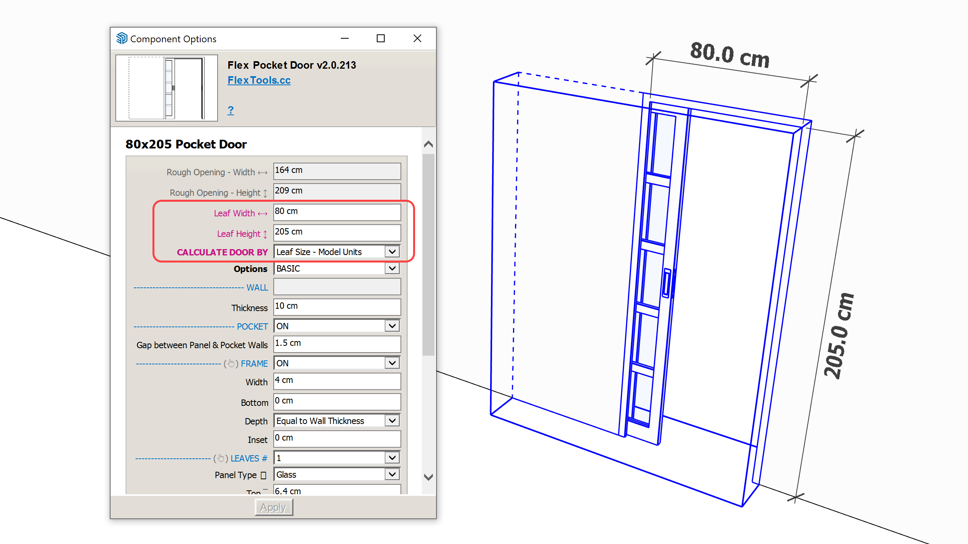Click the wall Thickness field
The width and height of the screenshot is (968, 544).
point(337,307)
